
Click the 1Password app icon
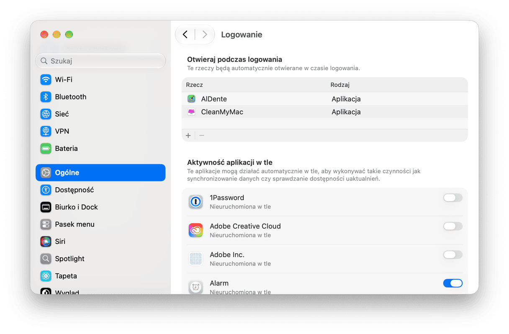195,202
